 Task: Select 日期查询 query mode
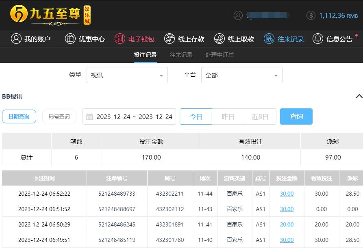[x=19, y=116]
